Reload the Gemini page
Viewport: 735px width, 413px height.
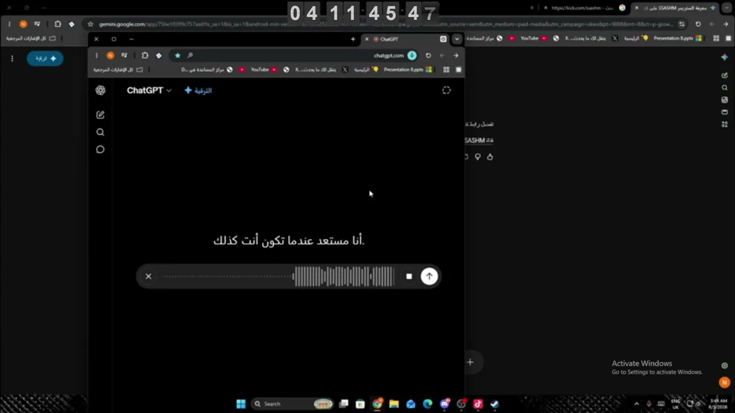click(x=698, y=24)
